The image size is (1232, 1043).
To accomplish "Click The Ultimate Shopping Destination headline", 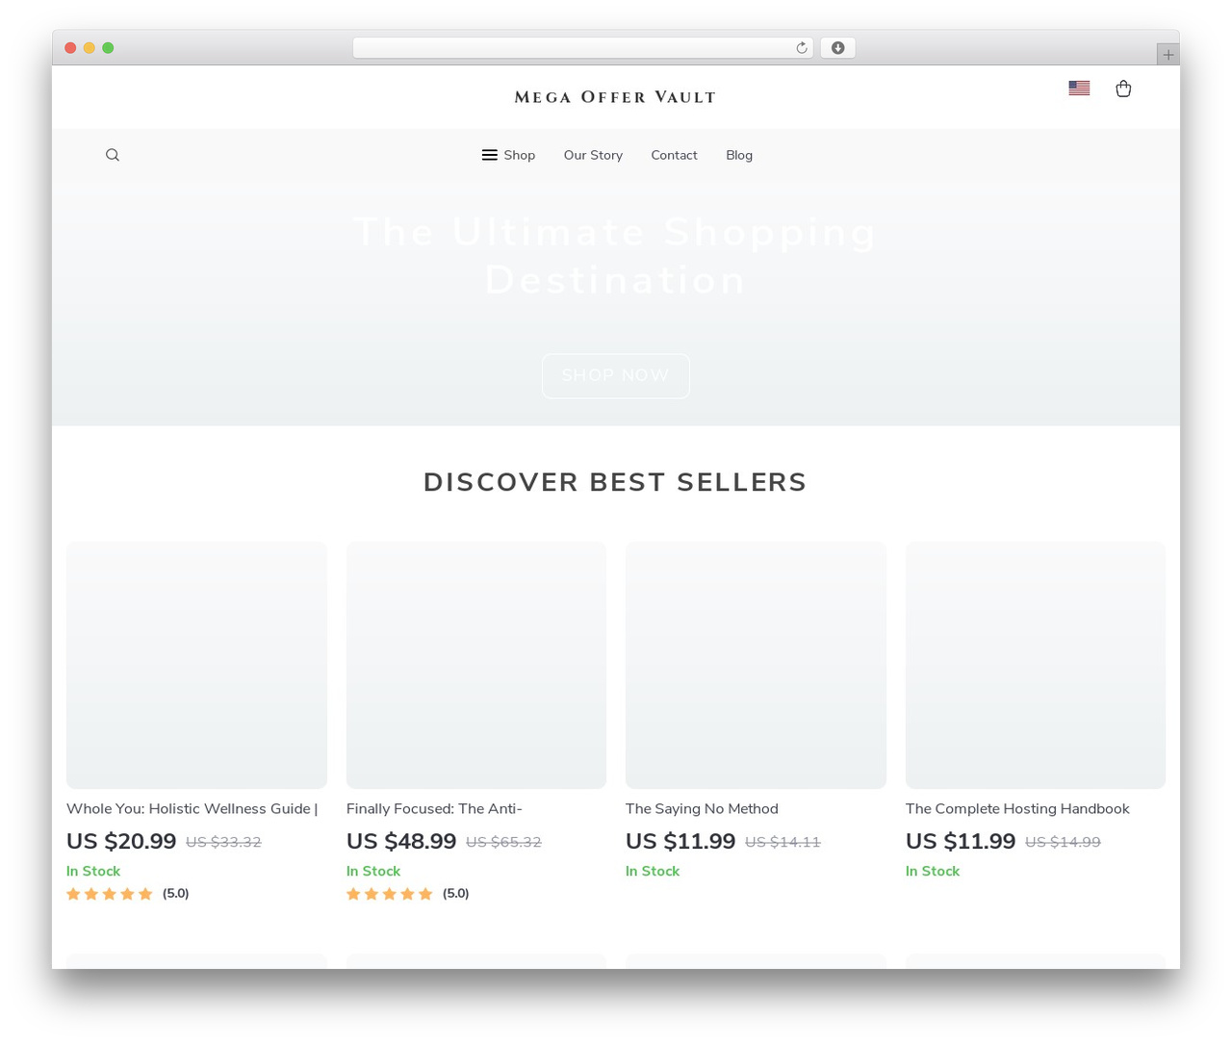I will 615,256.
